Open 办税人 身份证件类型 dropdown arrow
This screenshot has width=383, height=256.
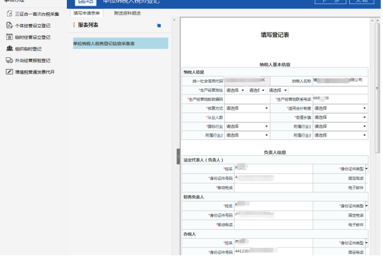tap(366, 243)
